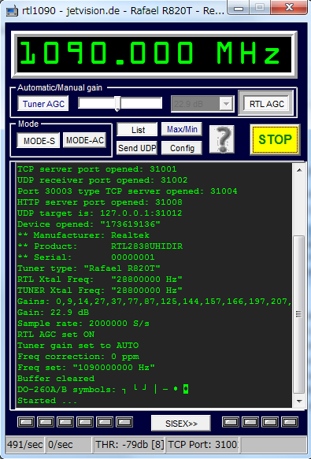Click the manual gain slider handle
The image size is (311, 459).
(117, 104)
